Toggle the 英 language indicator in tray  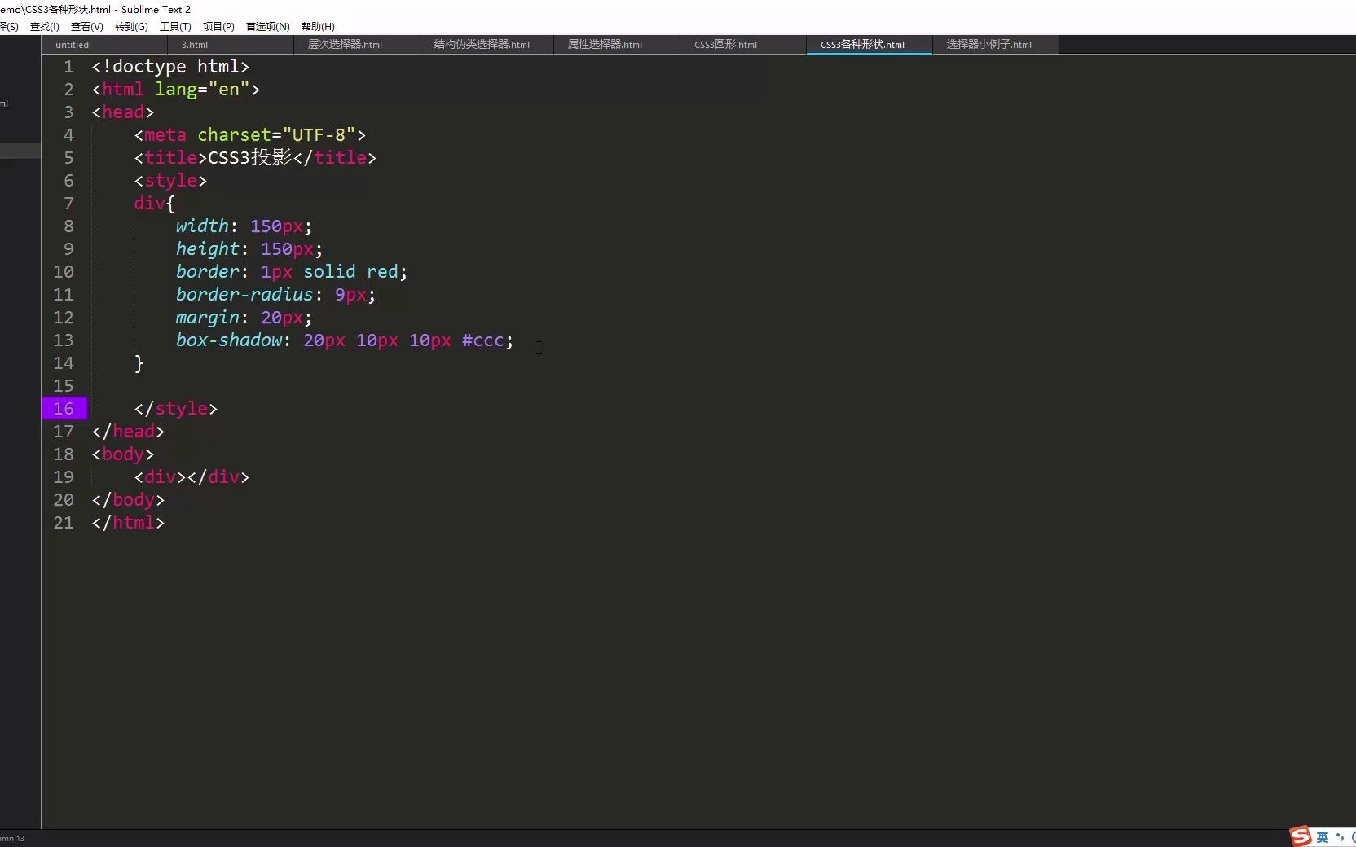click(x=1323, y=837)
